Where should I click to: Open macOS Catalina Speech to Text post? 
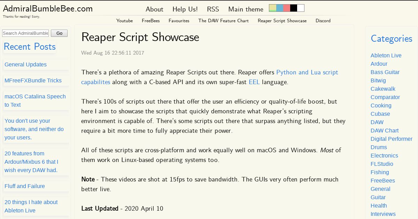point(35,101)
